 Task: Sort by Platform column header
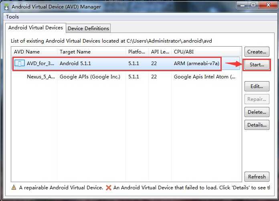[x=136, y=52]
